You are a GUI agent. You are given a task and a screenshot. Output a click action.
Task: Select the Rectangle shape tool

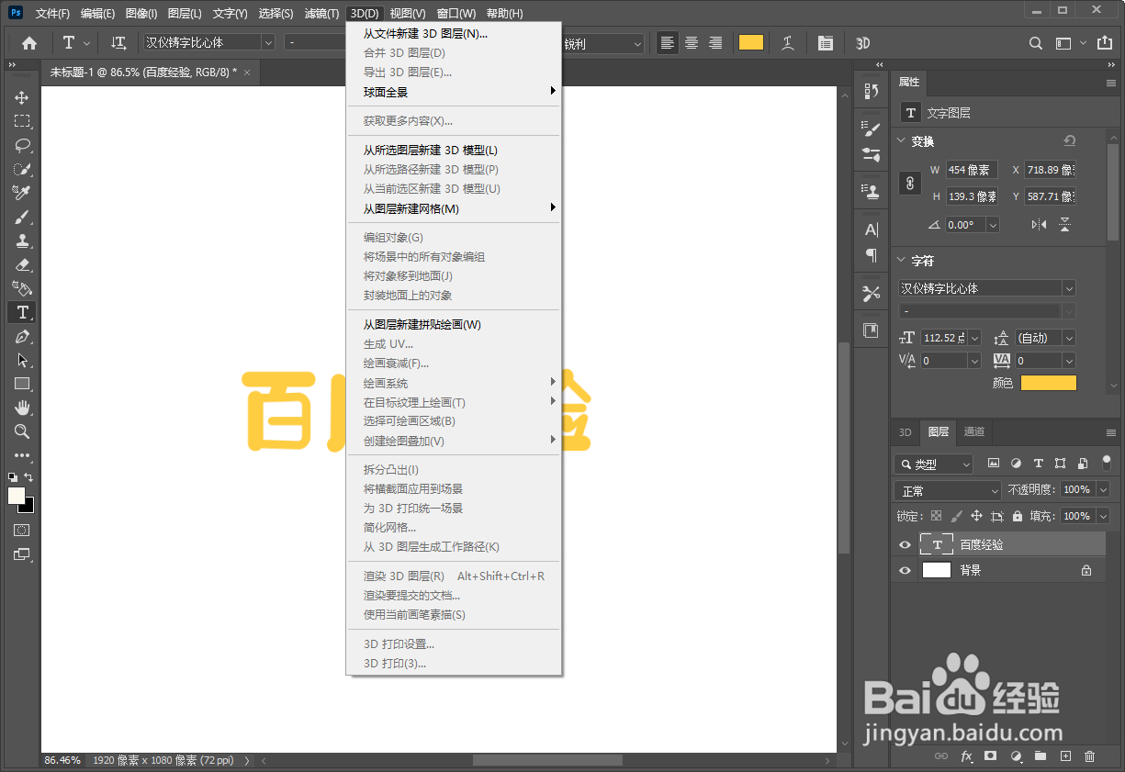(x=22, y=384)
